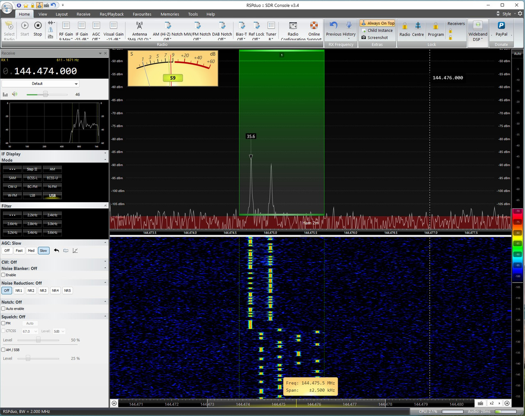
Task: Open the AGC graph icon
Action: point(75,250)
